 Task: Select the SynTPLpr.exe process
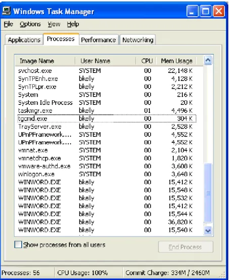point(107,87)
